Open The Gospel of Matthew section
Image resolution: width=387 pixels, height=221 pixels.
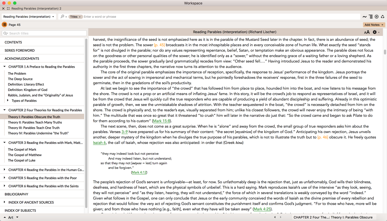click(x=25, y=155)
